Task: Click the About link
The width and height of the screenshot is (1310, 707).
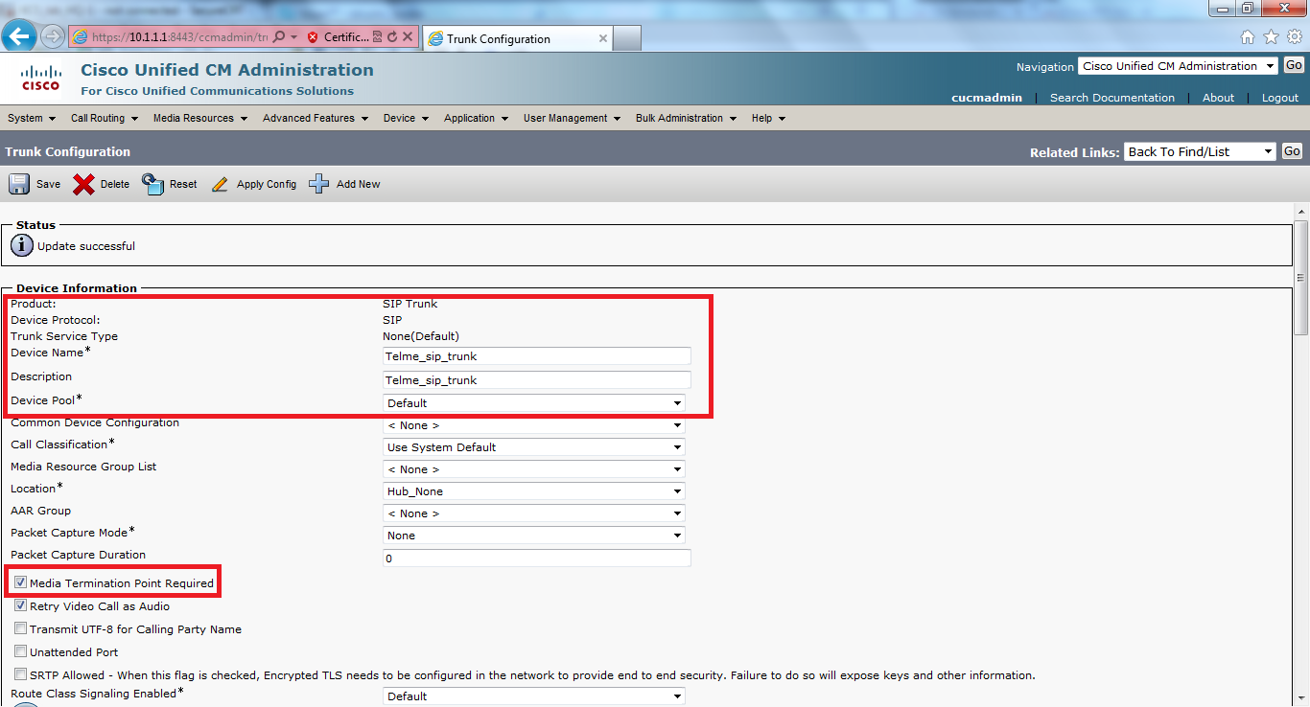Action: coord(1218,98)
